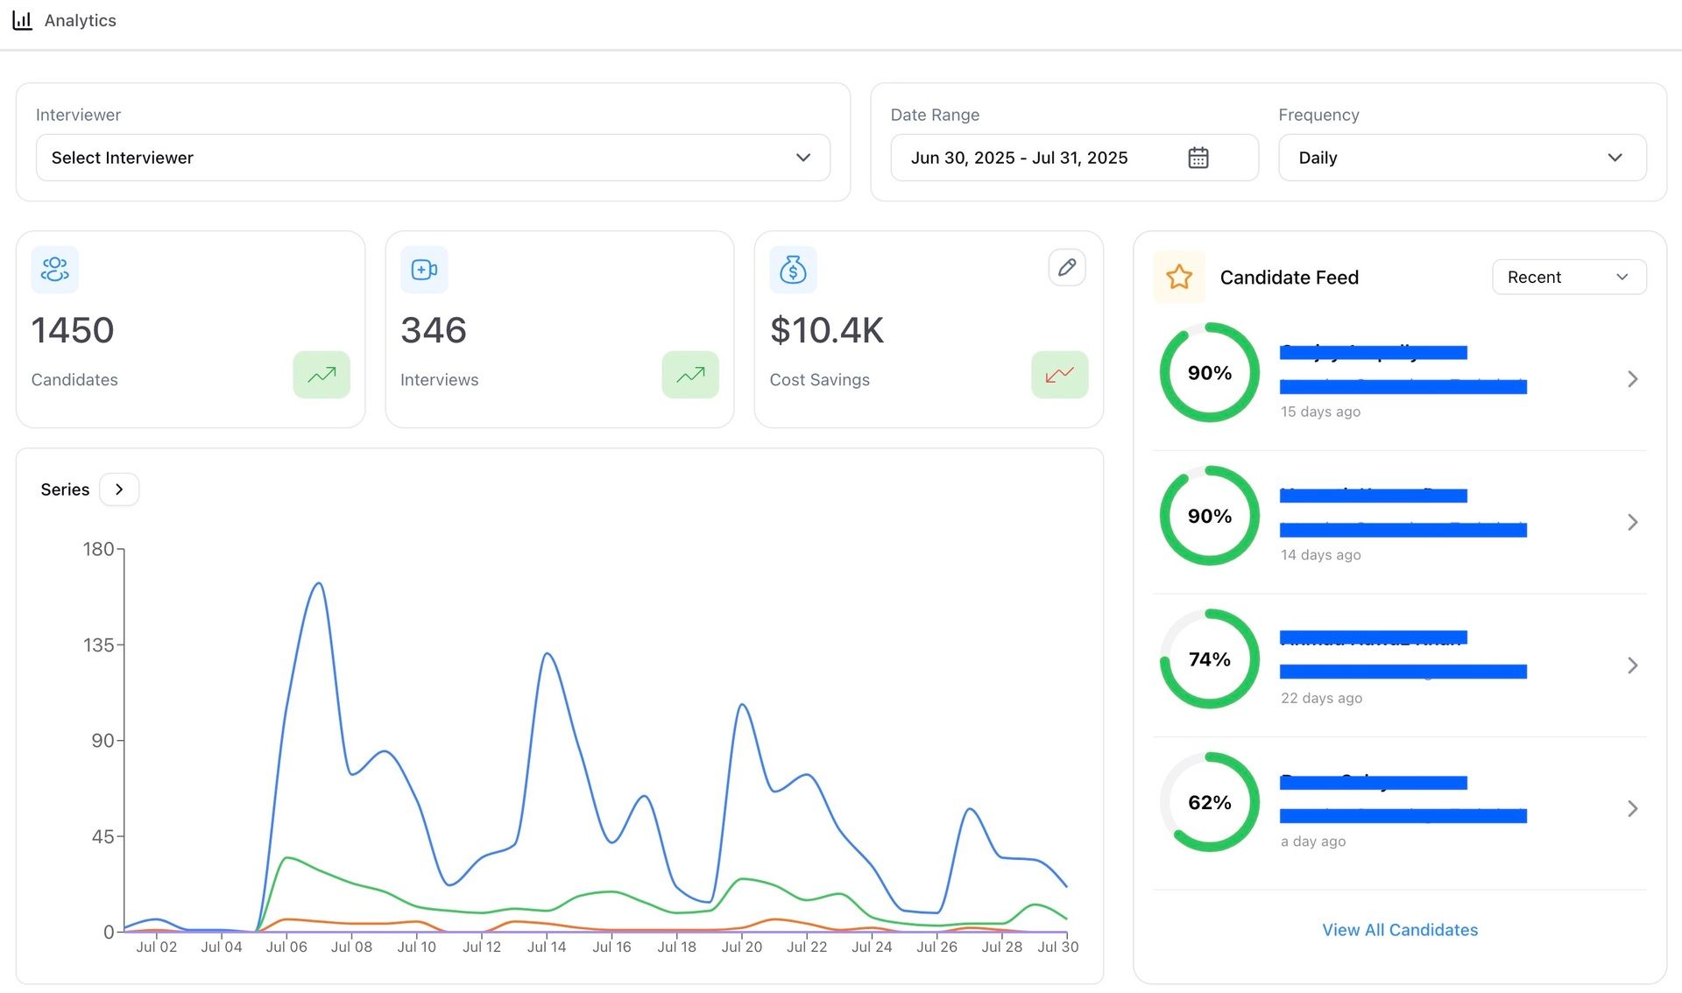
Task: Open candidate from 15 days ago via chevron
Action: coord(1632,379)
